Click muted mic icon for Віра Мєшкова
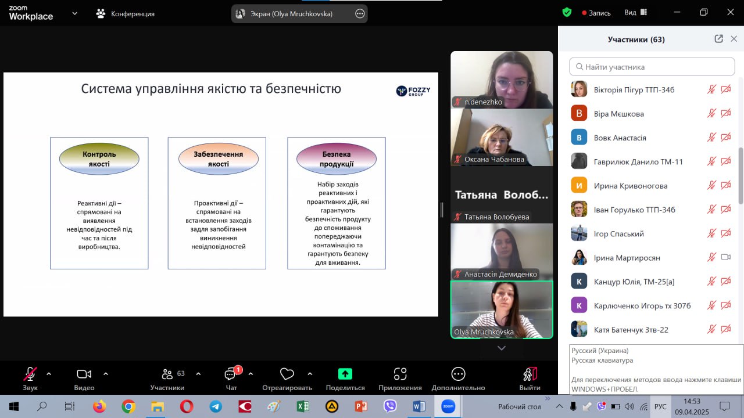Screen dimensions: 744x418 pyautogui.click(x=711, y=113)
